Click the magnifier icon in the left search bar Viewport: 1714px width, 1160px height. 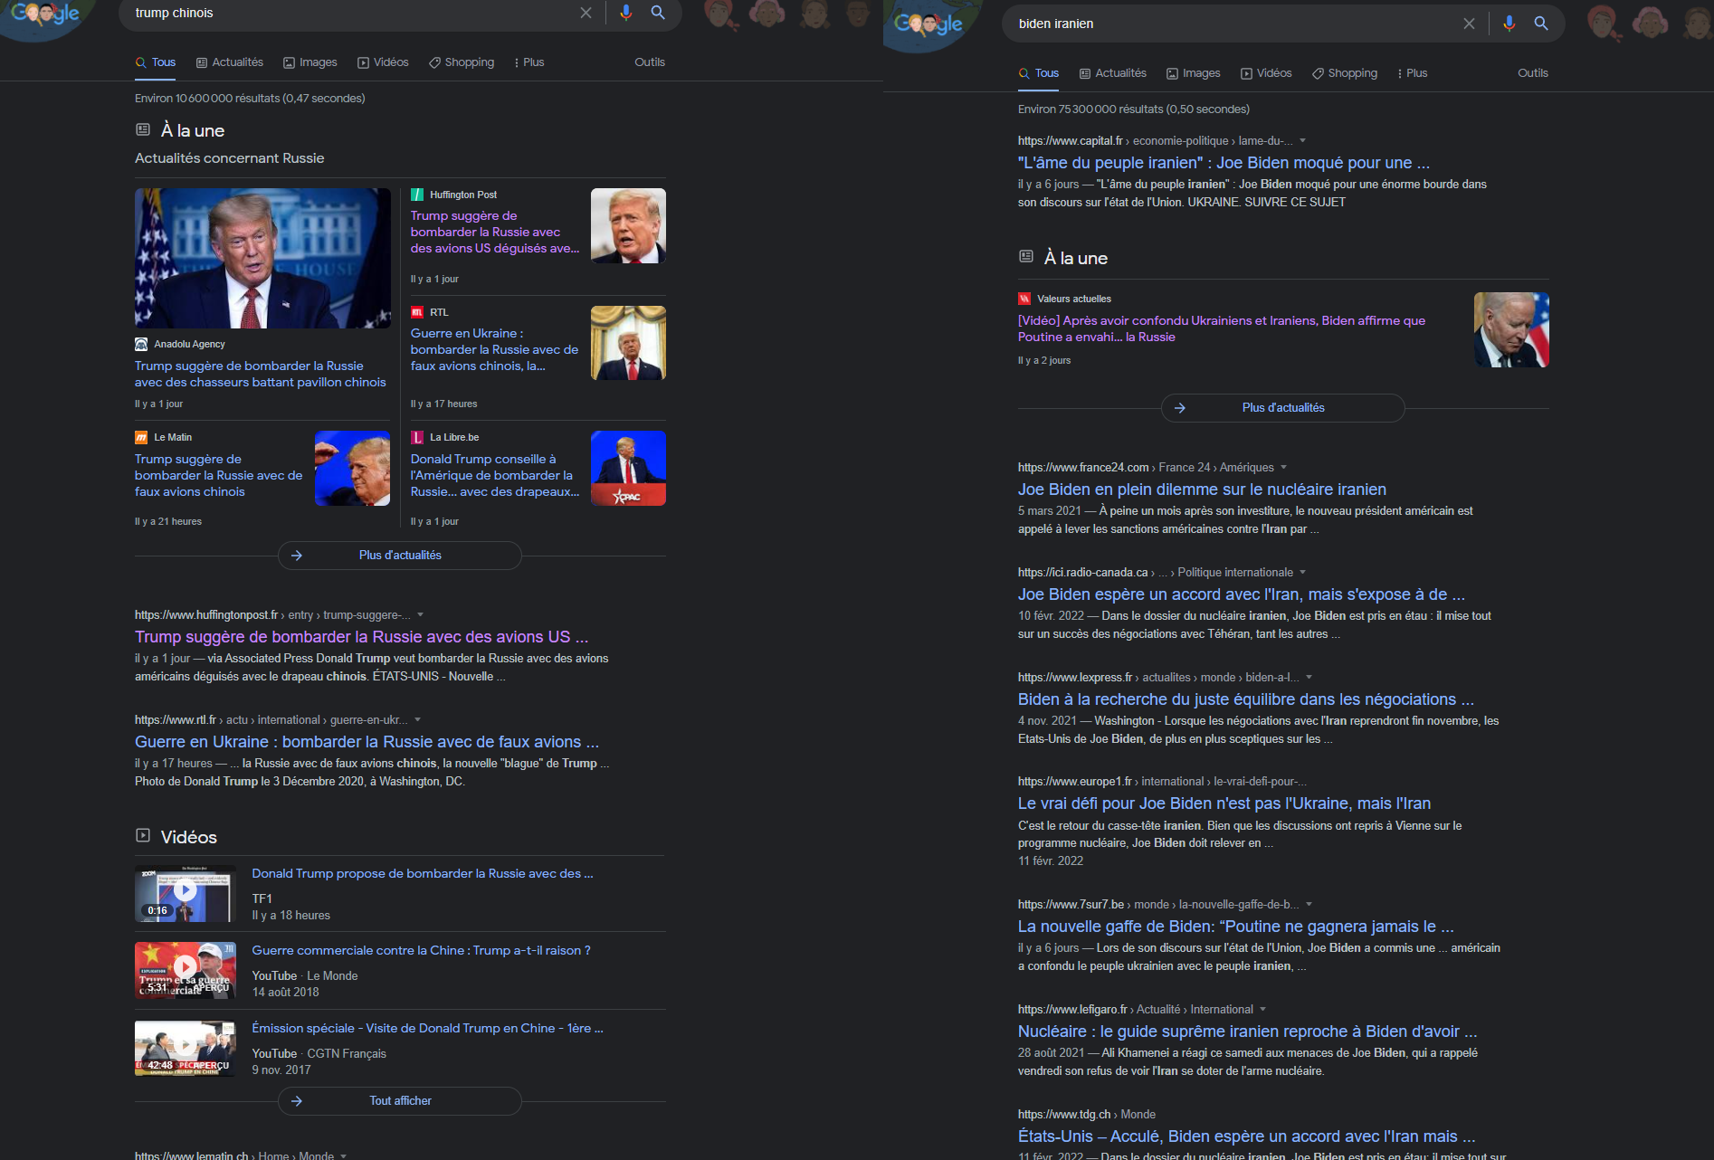[x=658, y=13]
